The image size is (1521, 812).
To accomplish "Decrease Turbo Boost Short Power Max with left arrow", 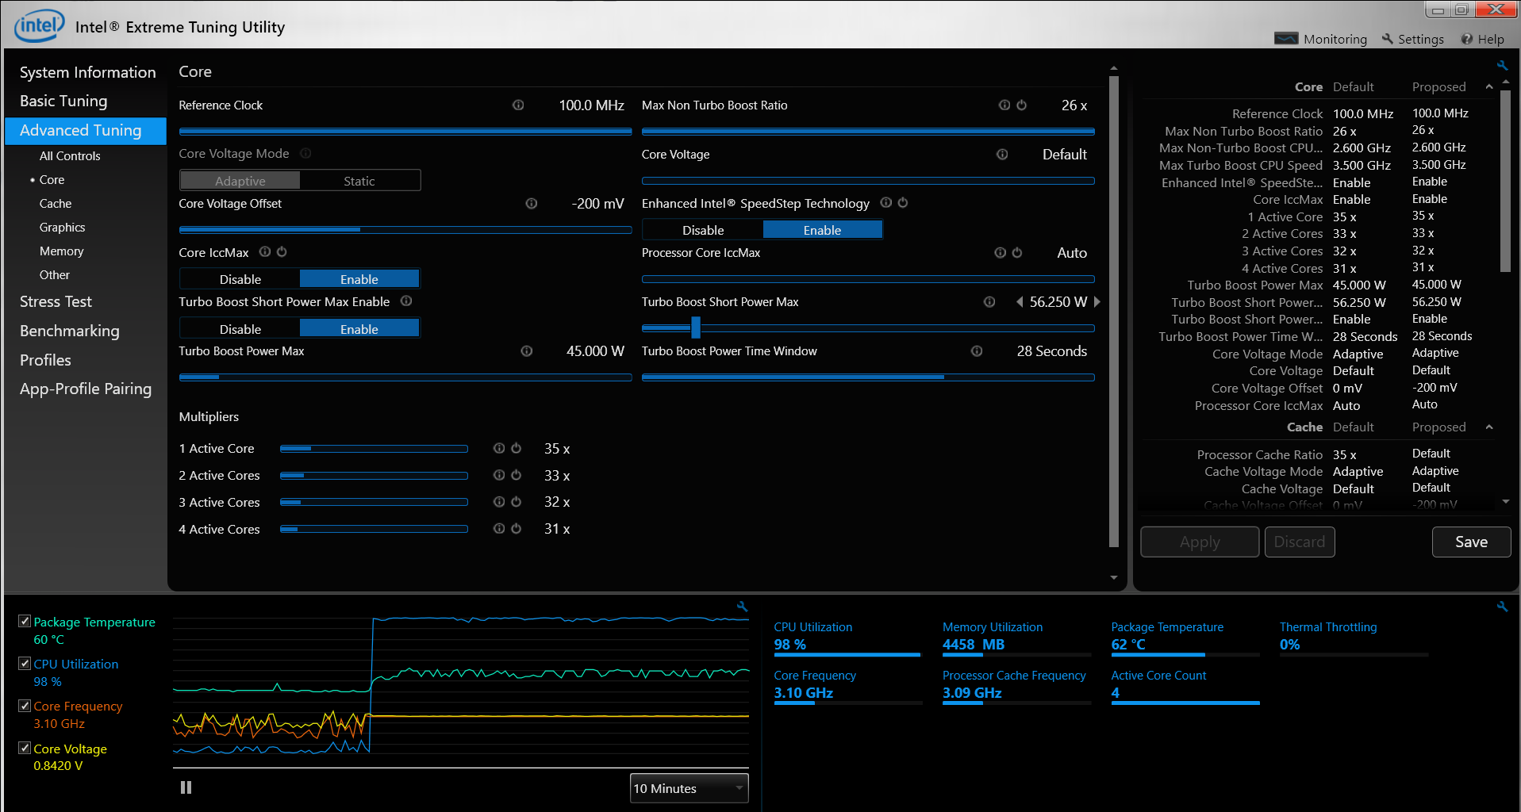I will pos(1020,301).
